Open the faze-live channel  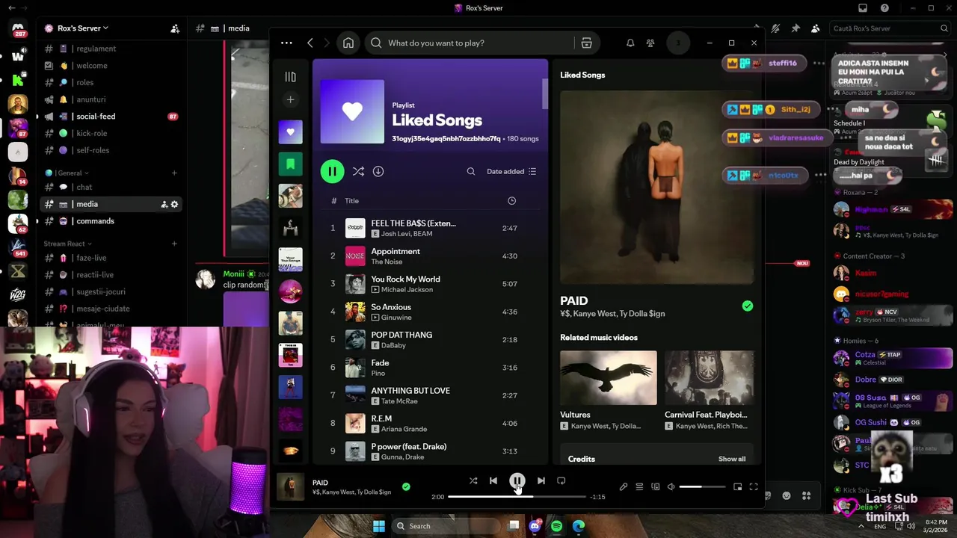point(91,258)
